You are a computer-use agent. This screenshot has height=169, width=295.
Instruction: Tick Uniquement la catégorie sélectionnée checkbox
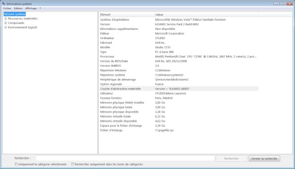[x=16, y=164]
